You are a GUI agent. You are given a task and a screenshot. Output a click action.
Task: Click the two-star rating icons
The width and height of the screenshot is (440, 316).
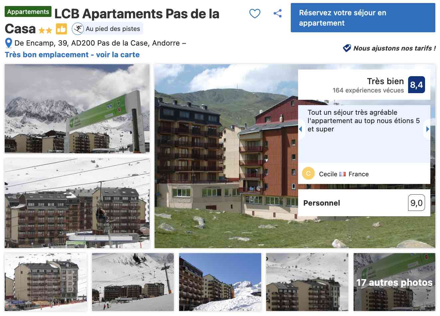[46, 31]
